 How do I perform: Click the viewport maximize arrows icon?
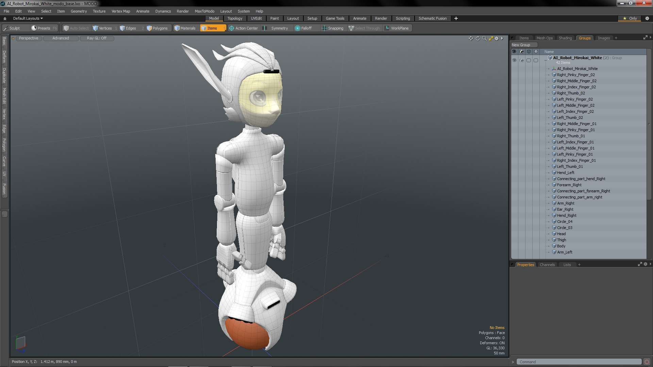click(x=491, y=38)
